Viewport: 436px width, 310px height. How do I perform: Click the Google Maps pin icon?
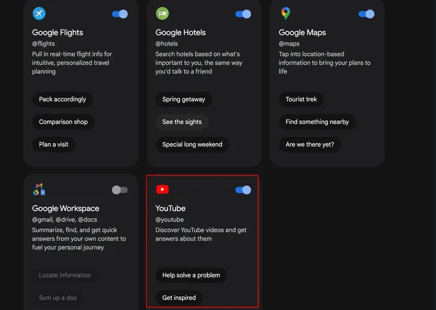[x=286, y=14]
